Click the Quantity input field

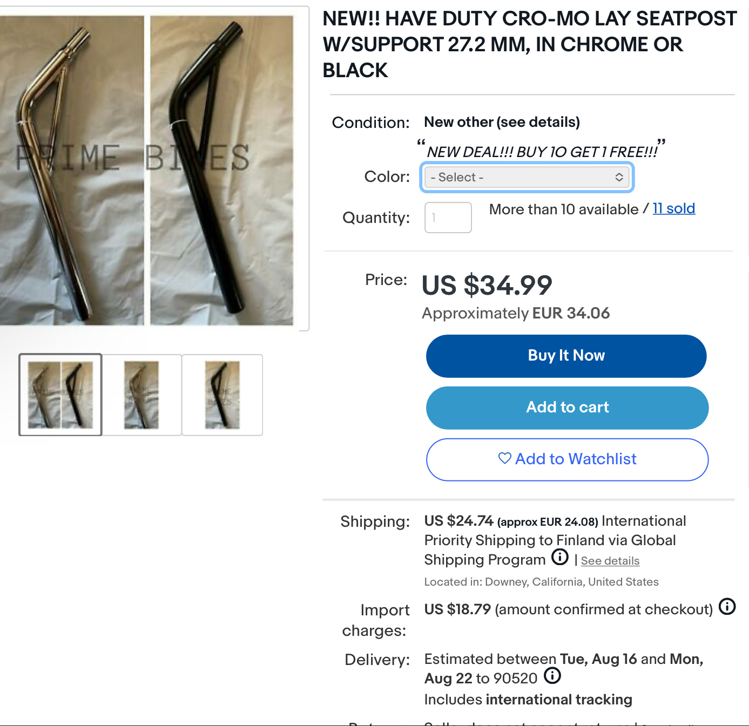(x=448, y=218)
